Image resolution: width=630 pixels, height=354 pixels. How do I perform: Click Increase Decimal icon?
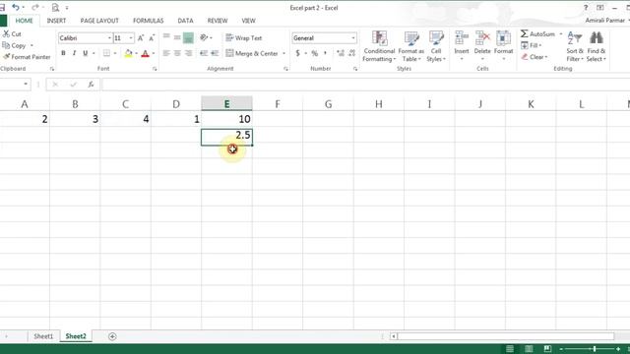point(341,53)
